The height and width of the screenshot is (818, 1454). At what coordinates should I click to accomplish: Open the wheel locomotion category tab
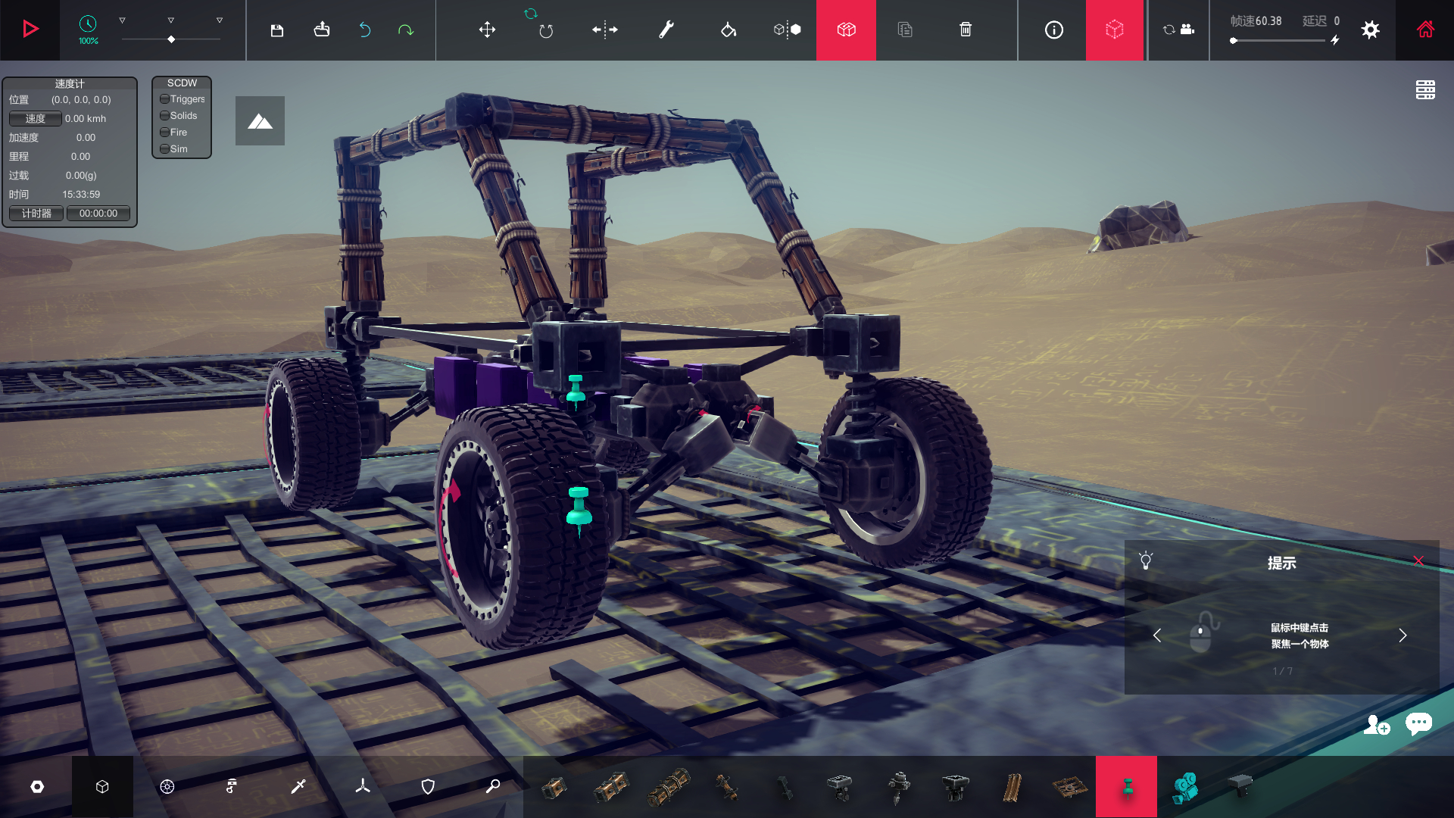coord(167,787)
